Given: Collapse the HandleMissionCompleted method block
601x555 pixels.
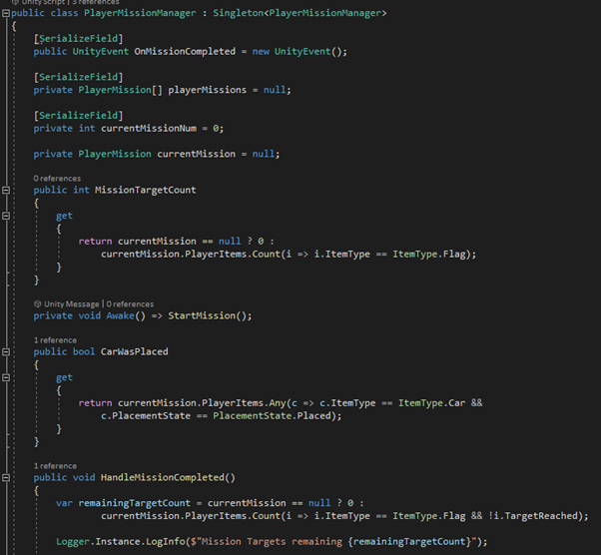Looking at the screenshot, I should [6, 477].
